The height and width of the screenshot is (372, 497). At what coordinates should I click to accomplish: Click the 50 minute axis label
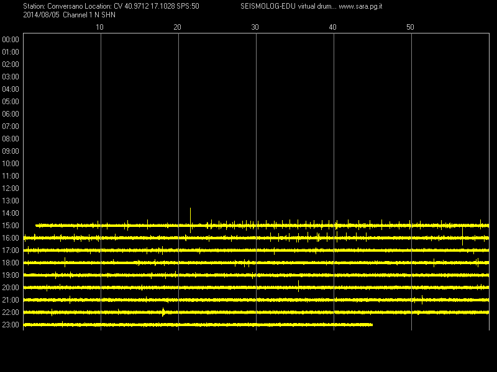coord(410,27)
